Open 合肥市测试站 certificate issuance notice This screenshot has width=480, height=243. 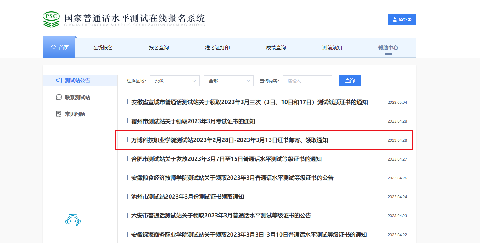(226, 159)
